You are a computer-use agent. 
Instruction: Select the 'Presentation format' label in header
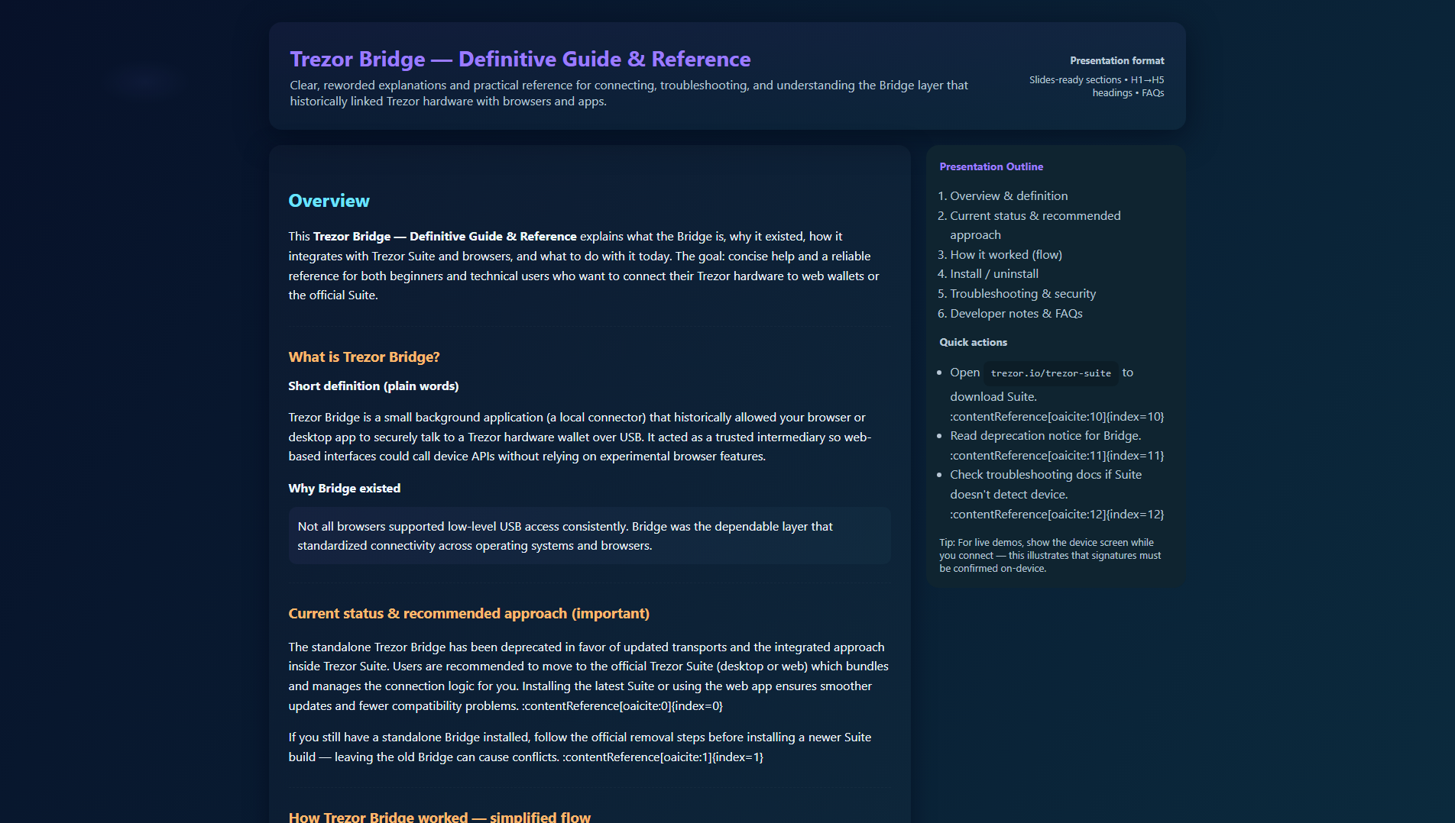[1116, 60]
